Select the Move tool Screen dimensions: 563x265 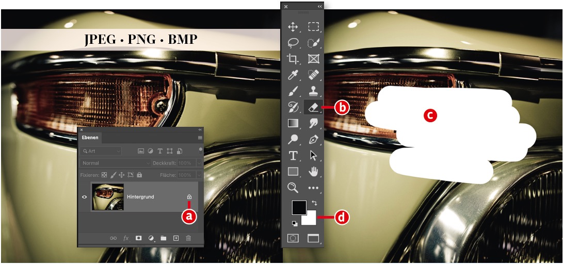pyautogui.click(x=293, y=27)
